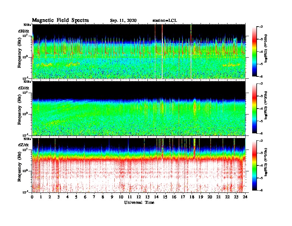
Task: Select the date text "Sep. 11, 2020"
Action: tap(123, 21)
